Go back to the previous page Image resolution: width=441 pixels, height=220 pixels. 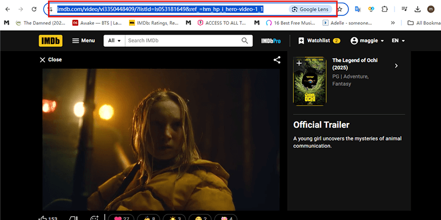pos(8,9)
